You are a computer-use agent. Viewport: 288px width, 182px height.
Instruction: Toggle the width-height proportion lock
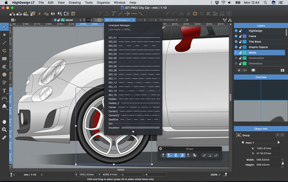tap(283, 163)
